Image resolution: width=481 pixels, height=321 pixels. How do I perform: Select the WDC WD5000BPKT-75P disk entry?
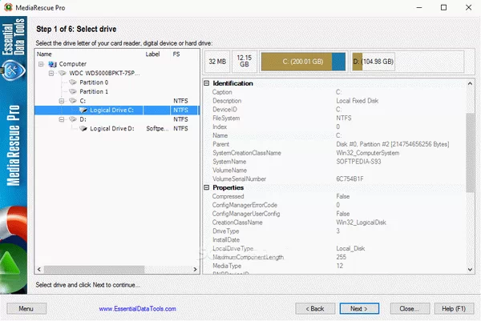pyautogui.click(x=104, y=73)
